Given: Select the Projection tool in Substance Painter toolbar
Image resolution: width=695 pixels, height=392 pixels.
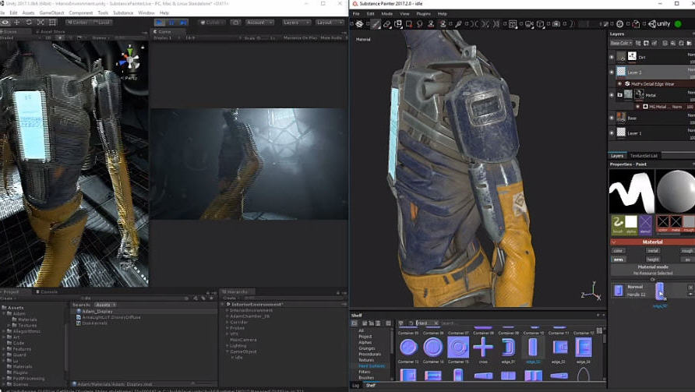Looking at the screenshot, I should [x=398, y=24].
